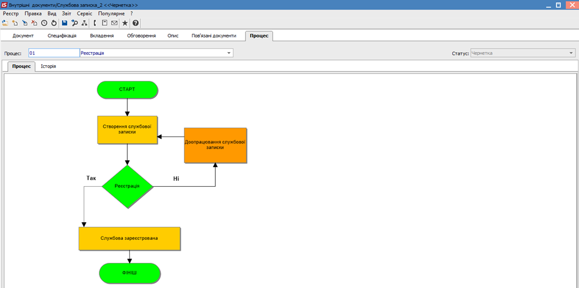Select the ФІНІШ flowchart node
Viewport: 579px width, 288px height.
(x=130, y=273)
